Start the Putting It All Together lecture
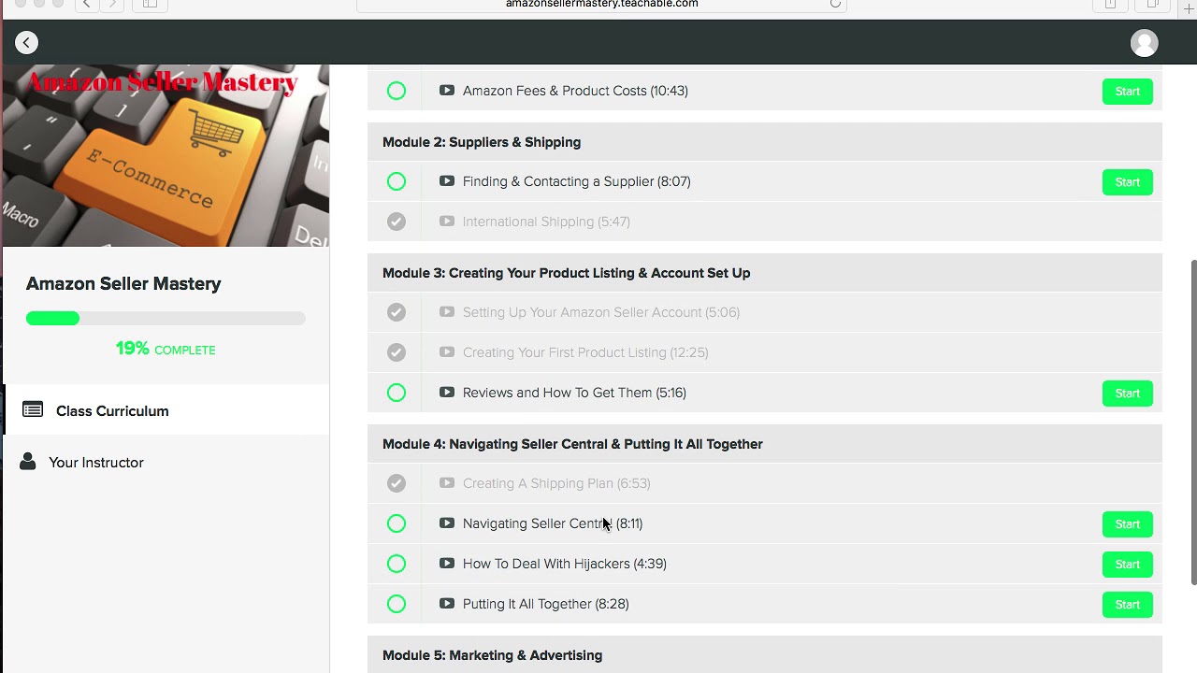The image size is (1197, 673). 1127,605
